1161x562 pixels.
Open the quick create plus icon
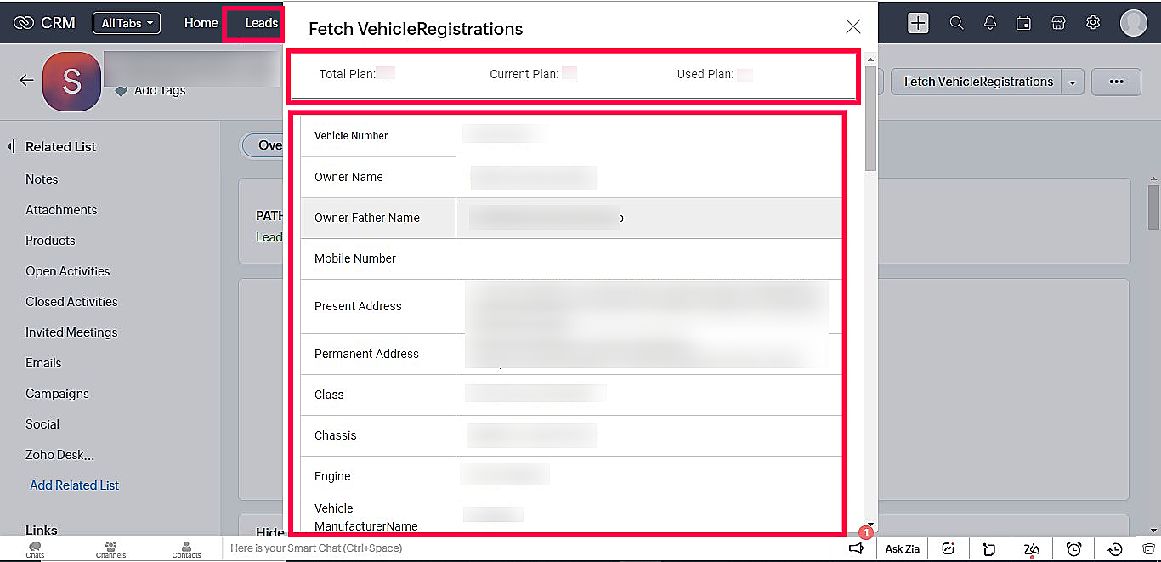click(918, 23)
